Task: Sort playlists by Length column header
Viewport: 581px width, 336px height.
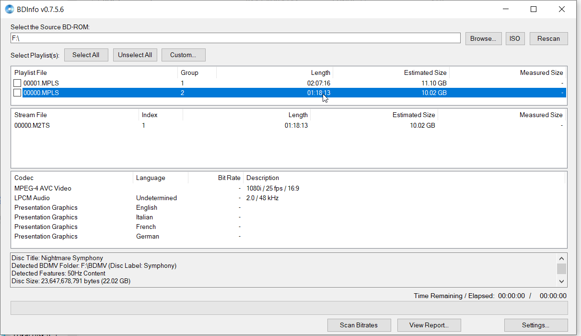Action: (274, 72)
